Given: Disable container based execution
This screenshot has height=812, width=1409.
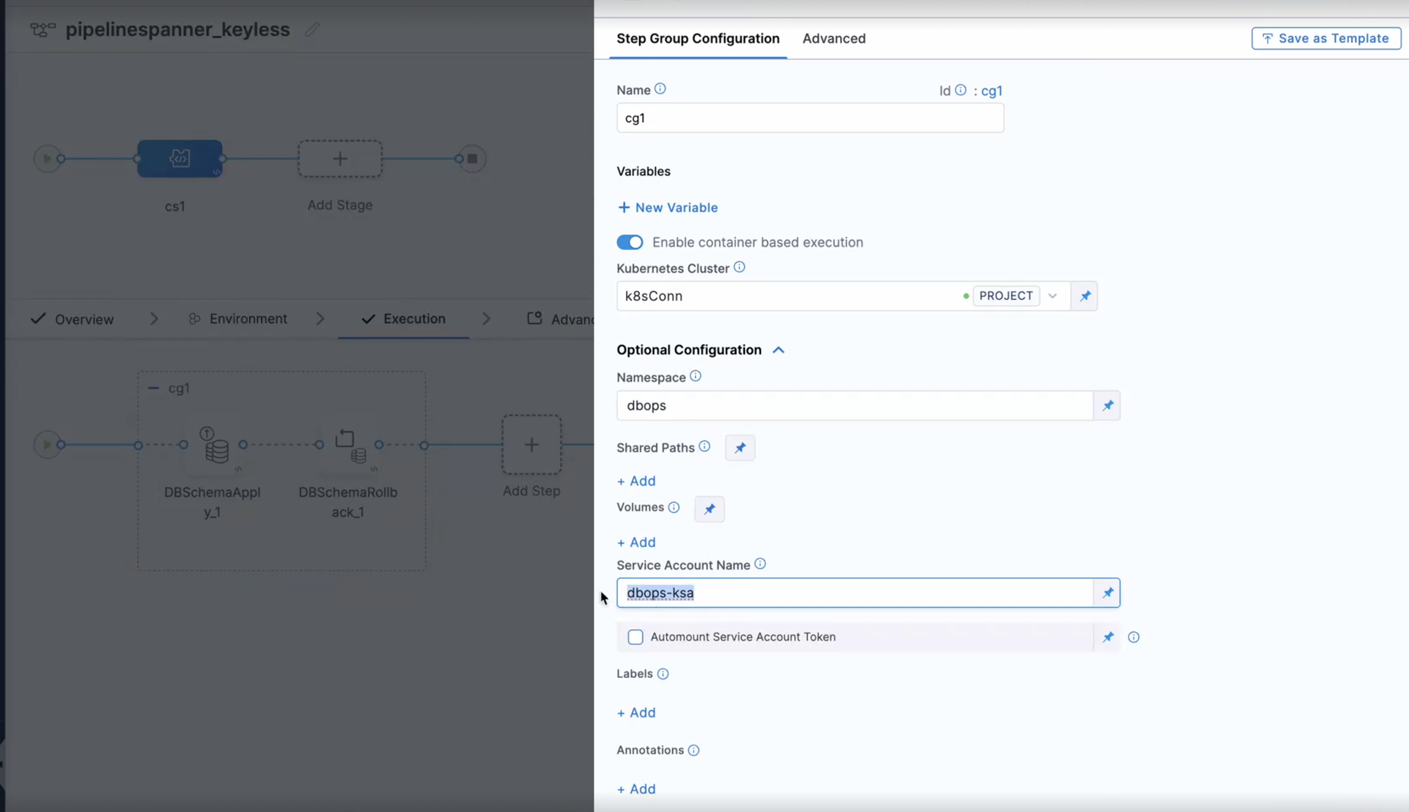Looking at the screenshot, I should point(629,242).
